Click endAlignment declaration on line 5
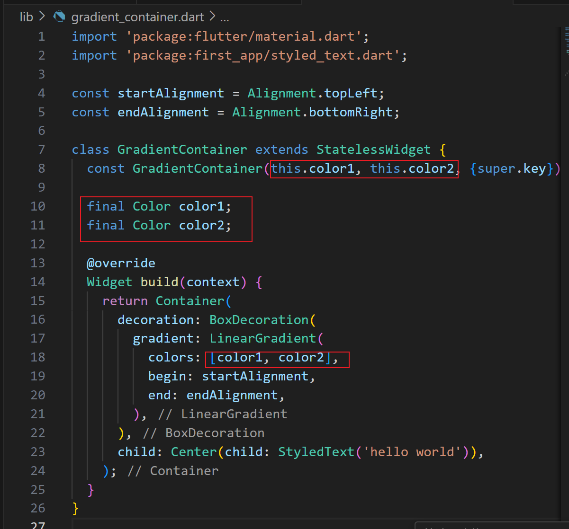Screen dimensions: 569x529 click(163, 112)
